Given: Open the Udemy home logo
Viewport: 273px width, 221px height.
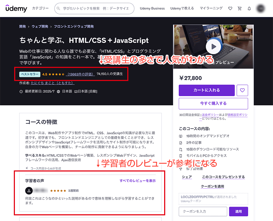Looking at the screenshot, I should (16, 8).
